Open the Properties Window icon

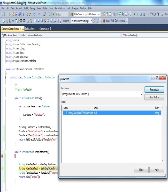click(x=107, y=14)
